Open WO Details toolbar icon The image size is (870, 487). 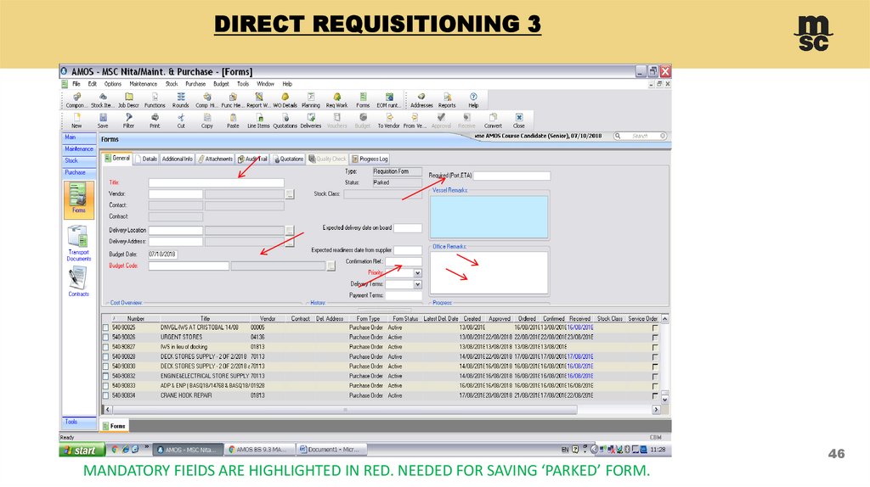click(x=285, y=100)
